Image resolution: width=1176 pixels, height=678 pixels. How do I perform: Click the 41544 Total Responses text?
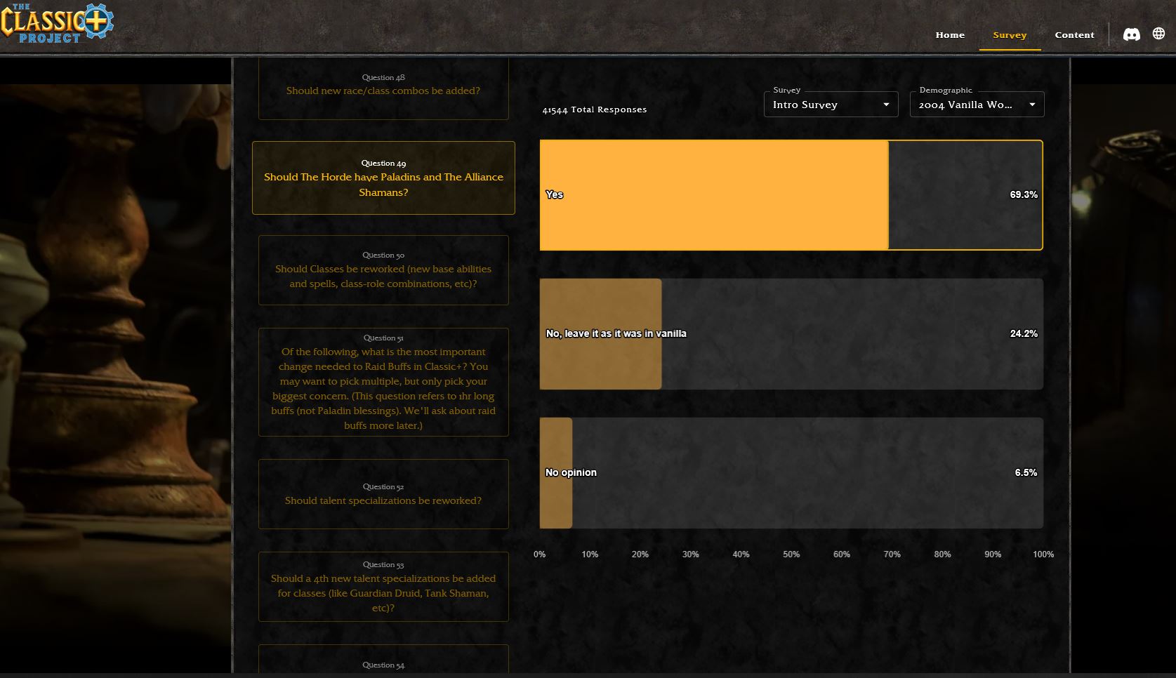pos(595,109)
